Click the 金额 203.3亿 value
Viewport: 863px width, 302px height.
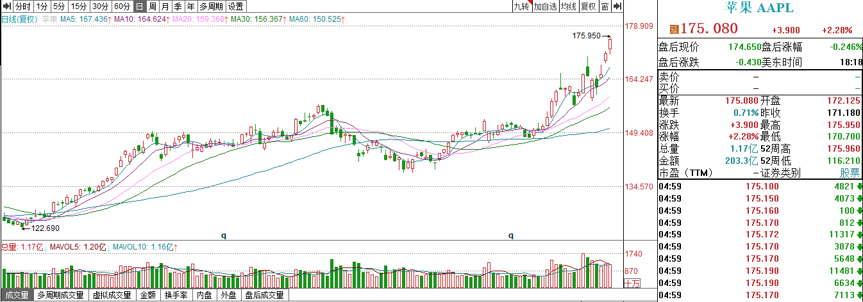pos(741,161)
